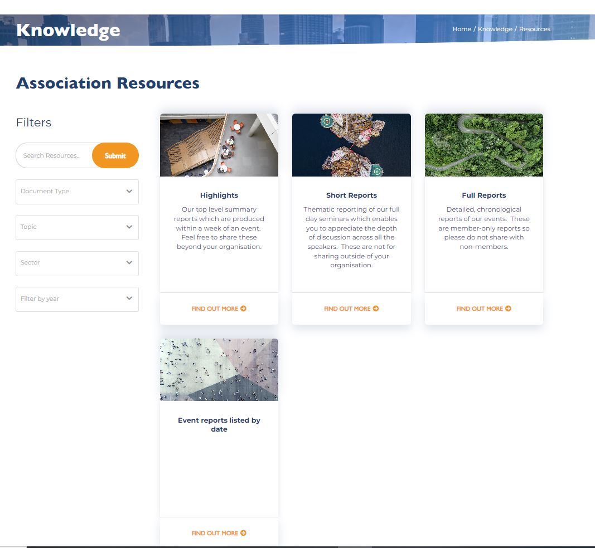595x548 pixels.
Task: Select Resources in the breadcrumb
Action: [x=534, y=29]
